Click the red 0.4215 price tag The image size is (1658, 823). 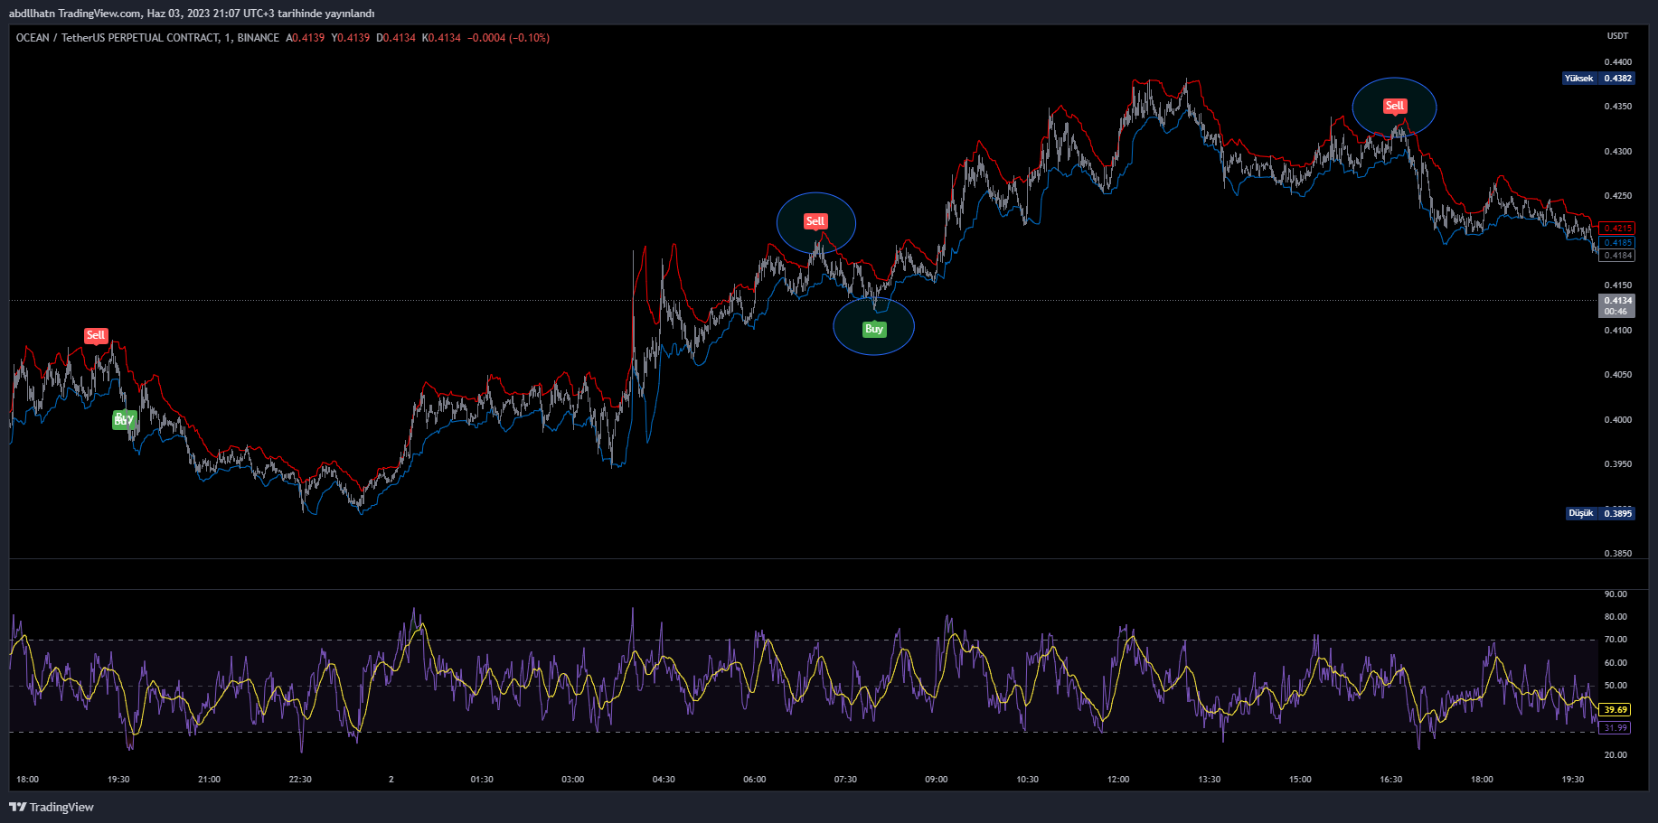click(1617, 229)
